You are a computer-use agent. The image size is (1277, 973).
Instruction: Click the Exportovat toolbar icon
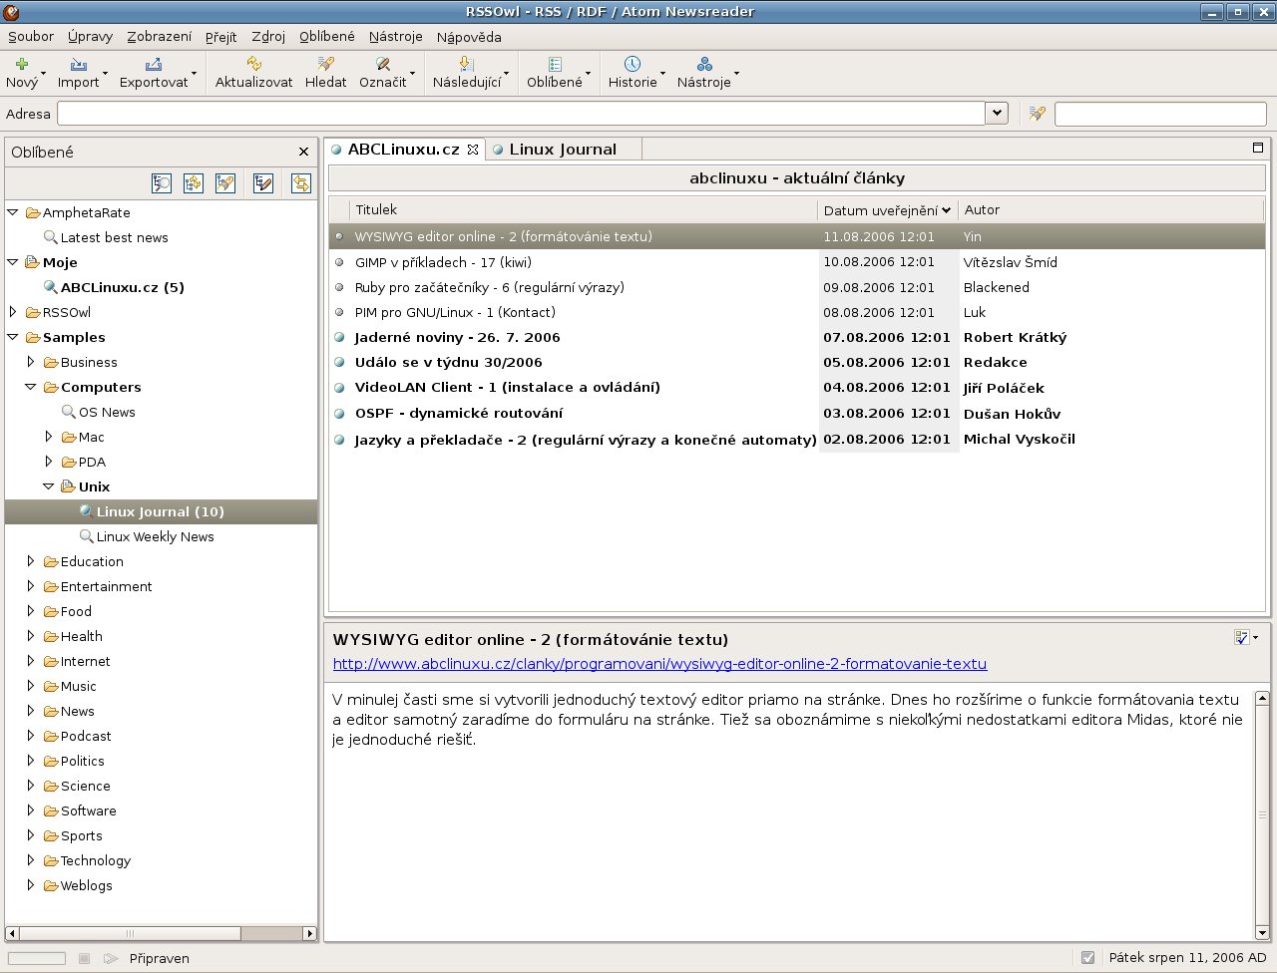pyautogui.click(x=154, y=64)
